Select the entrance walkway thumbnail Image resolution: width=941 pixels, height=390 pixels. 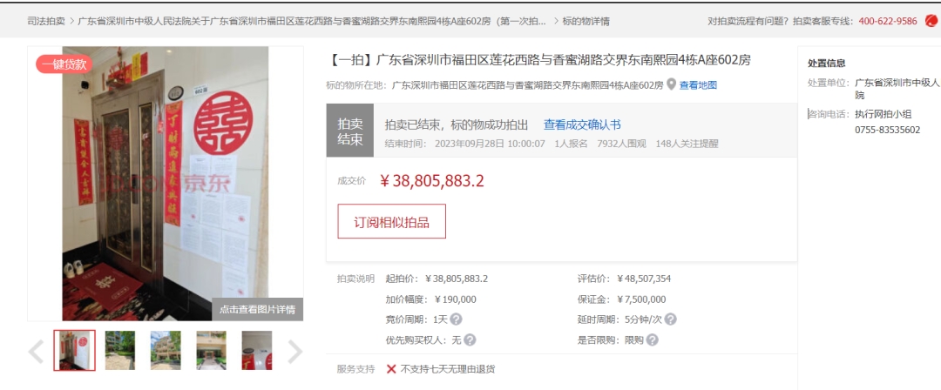tap(211, 351)
